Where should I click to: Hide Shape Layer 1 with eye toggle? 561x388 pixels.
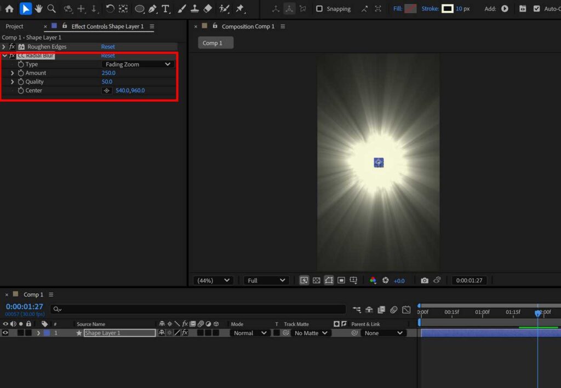coord(5,333)
